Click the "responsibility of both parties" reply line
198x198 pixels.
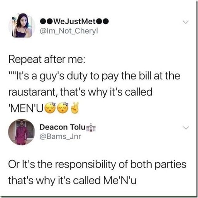(x=97, y=165)
